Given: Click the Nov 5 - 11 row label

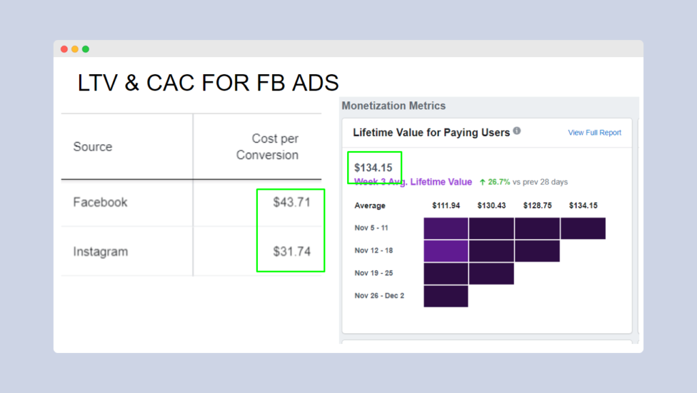Looking at the screenshot, I should click(x=371, y=228).
